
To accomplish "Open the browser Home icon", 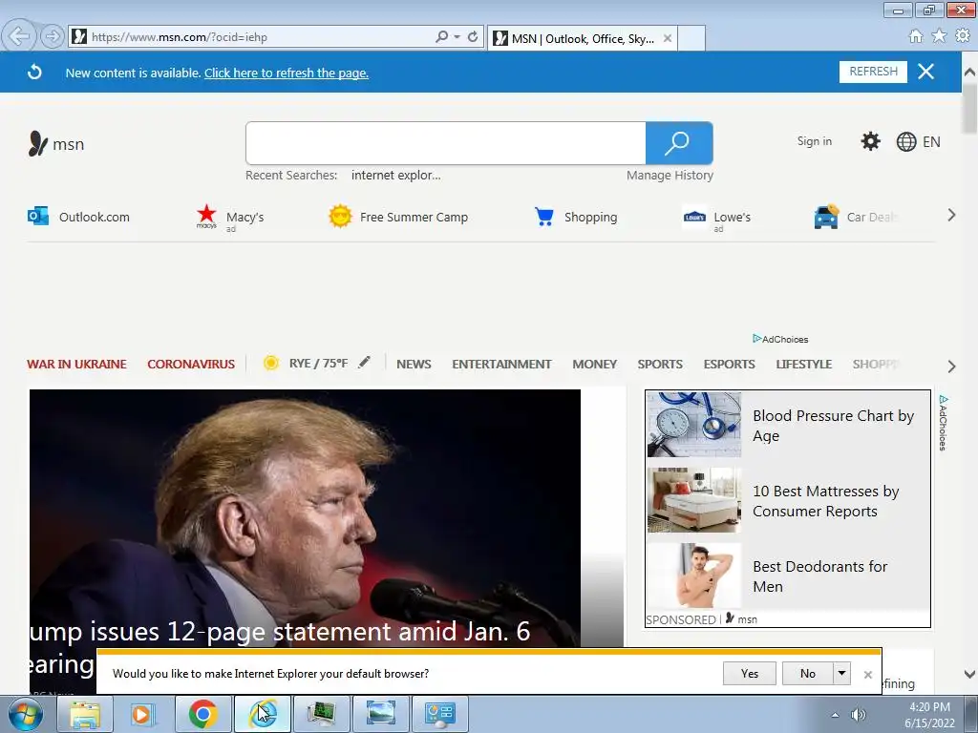I will [916, 36].
